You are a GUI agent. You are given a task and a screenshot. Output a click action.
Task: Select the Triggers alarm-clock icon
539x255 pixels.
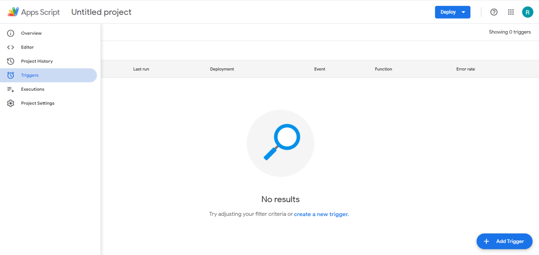[x=10, y=75]
